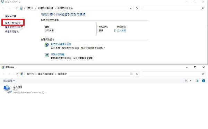Open the Change adapter settings link in the sidebar

click(x=13, y=23)
